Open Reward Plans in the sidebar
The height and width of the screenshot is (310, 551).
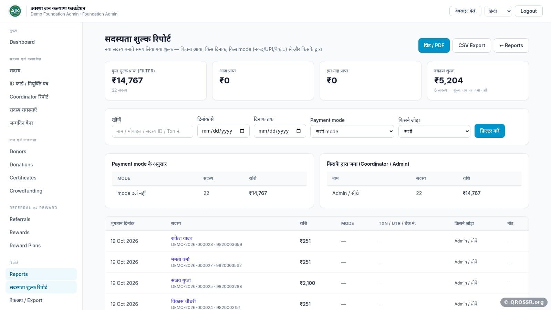point(25,246)
